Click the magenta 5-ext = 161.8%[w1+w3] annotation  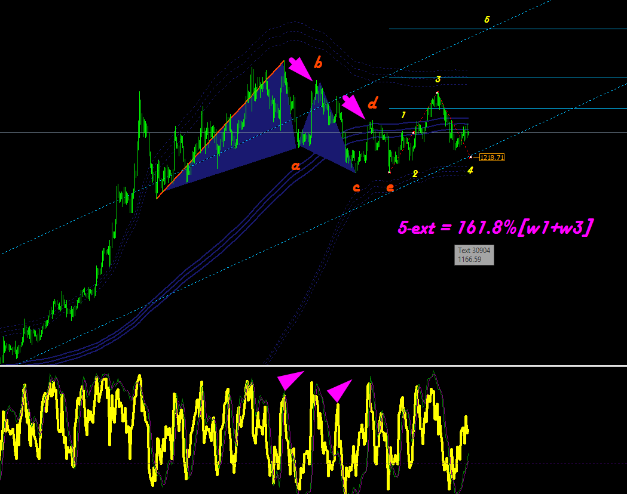(496, 228)
